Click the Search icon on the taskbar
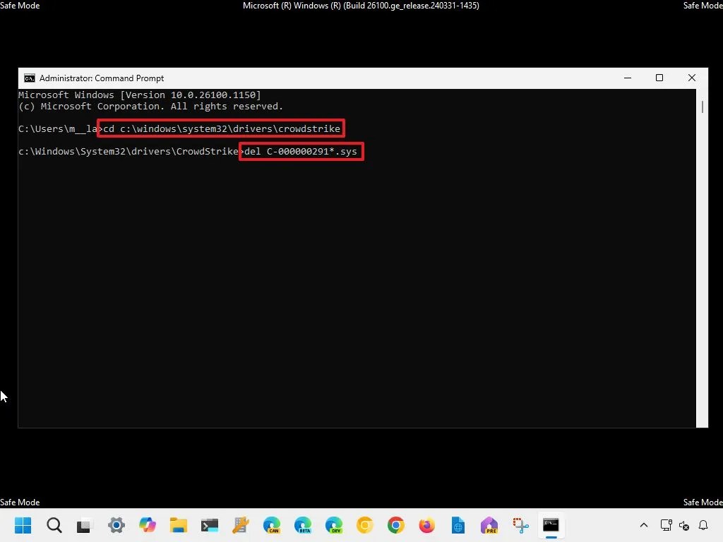723x542 pixels. click(x=54, y=525)
